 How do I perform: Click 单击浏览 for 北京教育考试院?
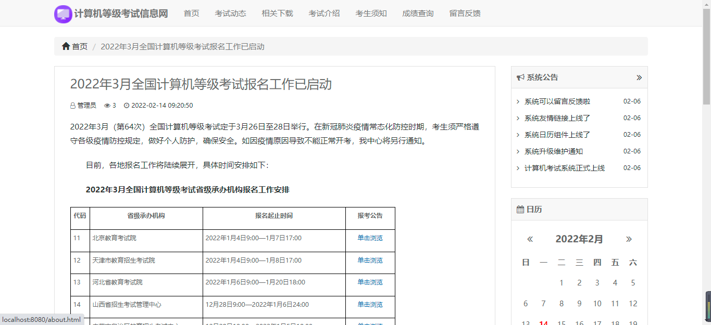(370, 238)
